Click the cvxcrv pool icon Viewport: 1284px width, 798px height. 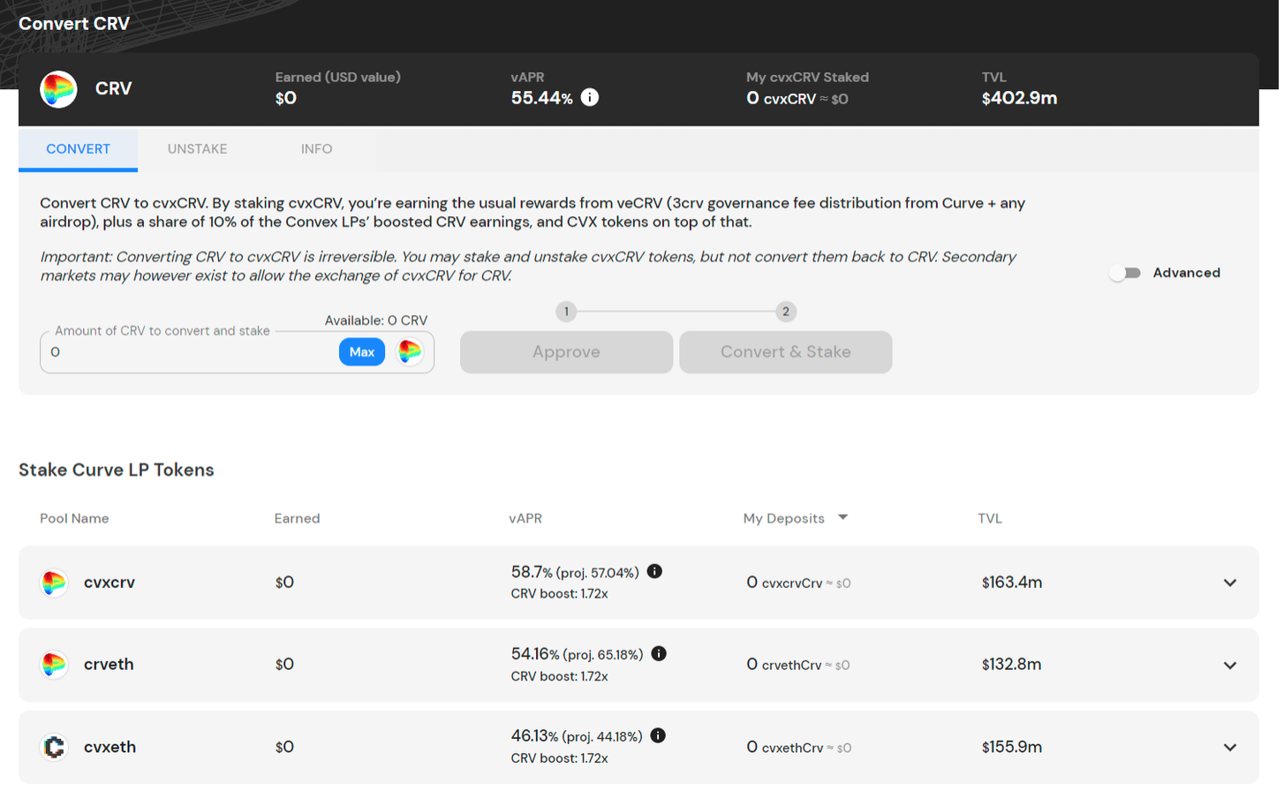click(54, 584)
